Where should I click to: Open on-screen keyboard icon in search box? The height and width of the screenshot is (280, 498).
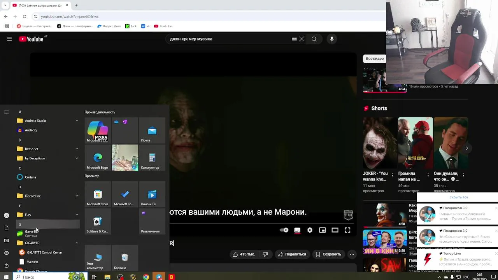pyautogui.click(x=295, y=39)
